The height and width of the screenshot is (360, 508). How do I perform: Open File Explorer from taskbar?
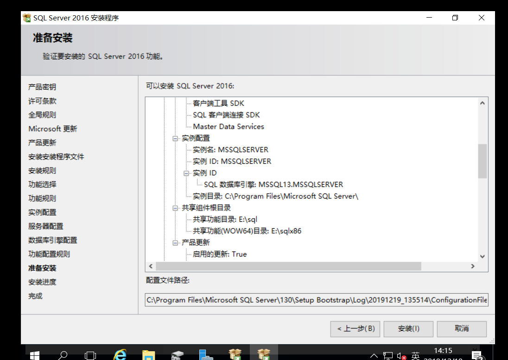148,354
